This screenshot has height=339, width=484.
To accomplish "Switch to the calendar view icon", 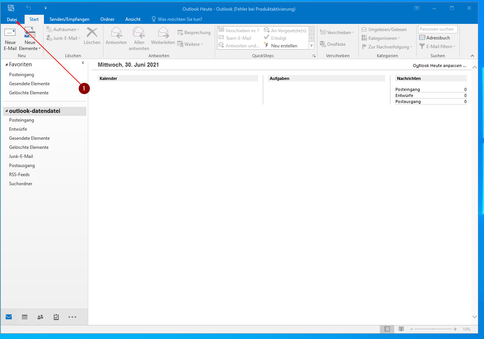I will 25,317.
